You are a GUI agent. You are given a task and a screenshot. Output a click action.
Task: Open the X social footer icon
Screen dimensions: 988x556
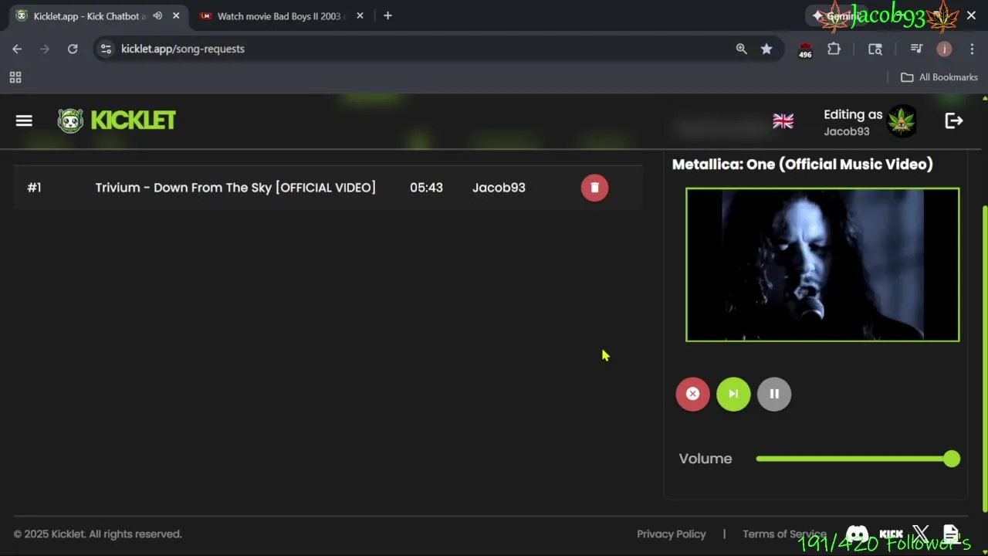click(x=921, y=534)
